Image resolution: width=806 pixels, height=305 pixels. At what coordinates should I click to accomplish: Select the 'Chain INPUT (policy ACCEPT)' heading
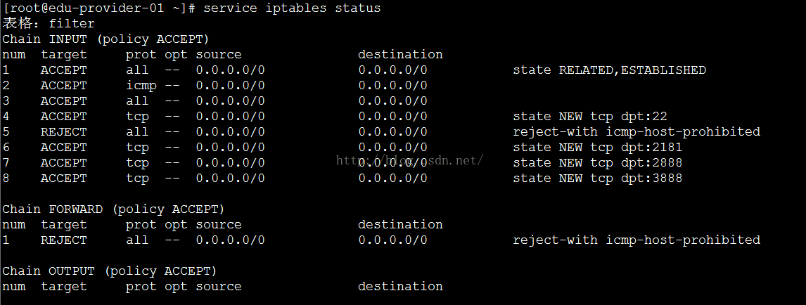point(105,39)
